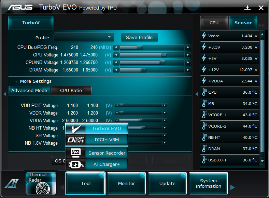Decrease CPU Voltage with left arrow
The image size is (269, 198).
coord(116,55)
